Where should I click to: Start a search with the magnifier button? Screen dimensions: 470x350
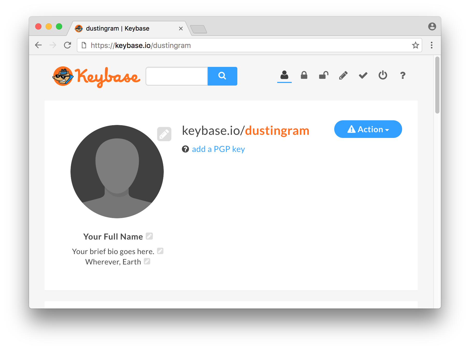click(222, 76)
